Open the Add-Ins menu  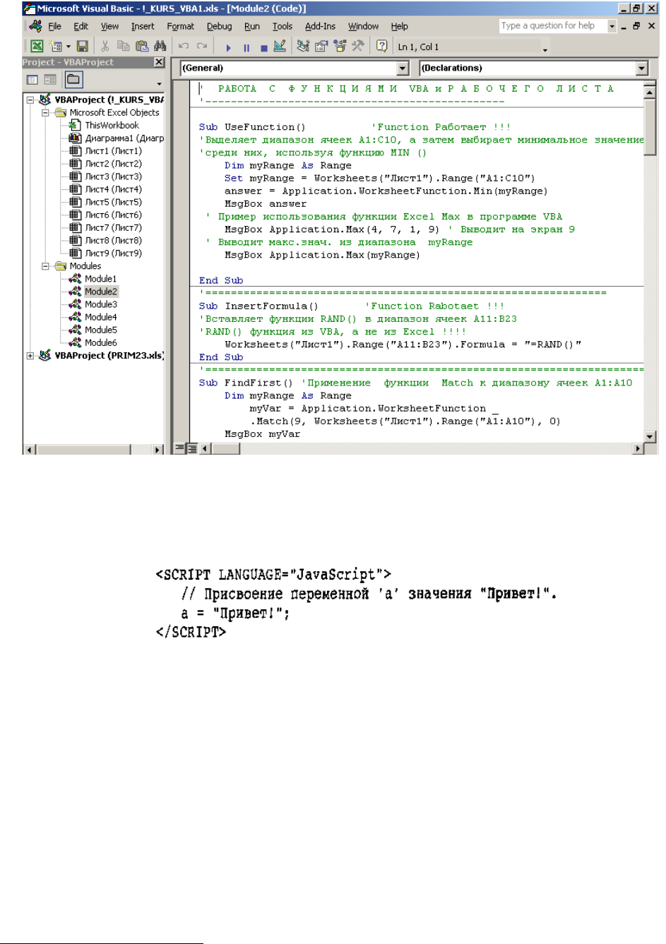(321, 26)
